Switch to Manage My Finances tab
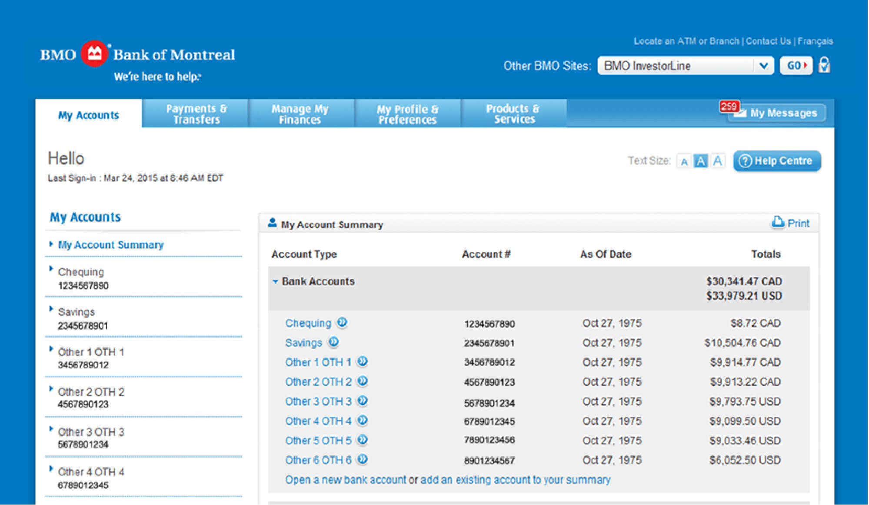869x505 pixels. coord(300,114)
